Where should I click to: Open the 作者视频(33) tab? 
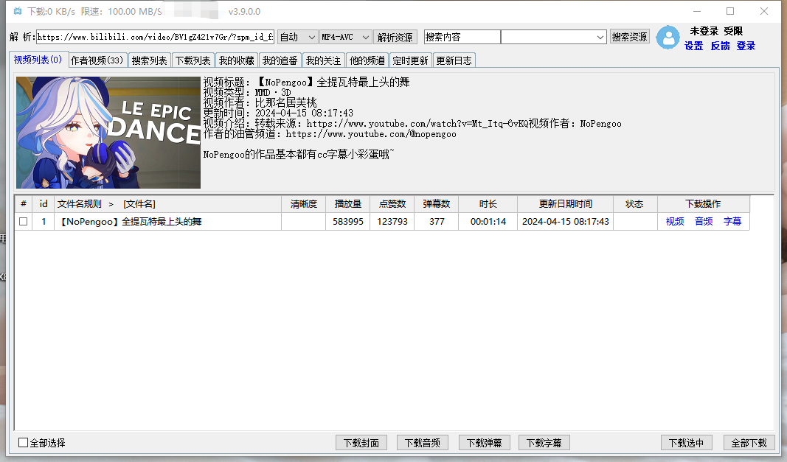(x=97, y=60)
